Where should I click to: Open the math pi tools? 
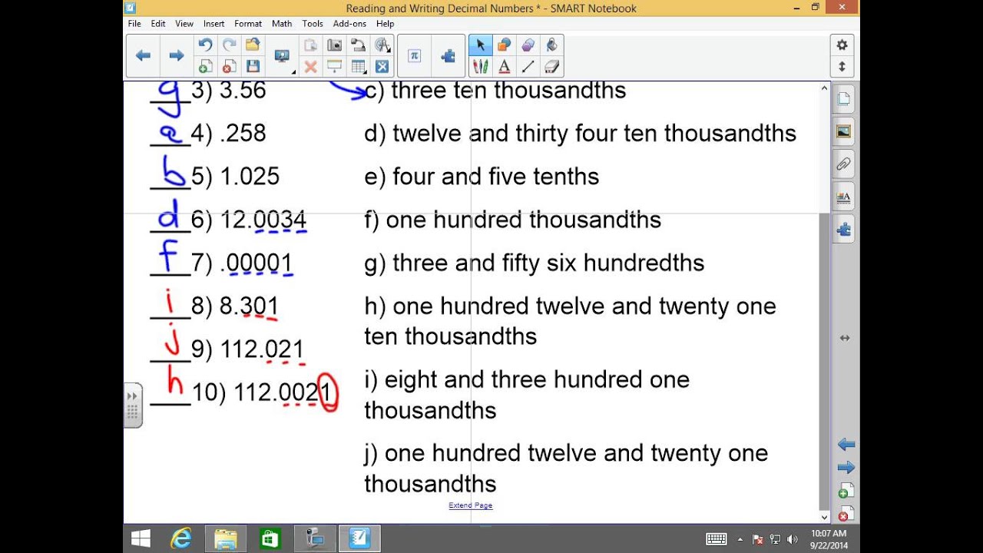tap(414, 55)
